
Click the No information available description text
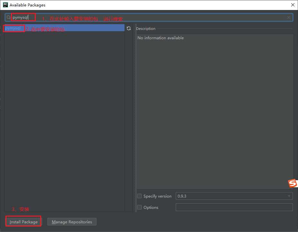(161, 38)
